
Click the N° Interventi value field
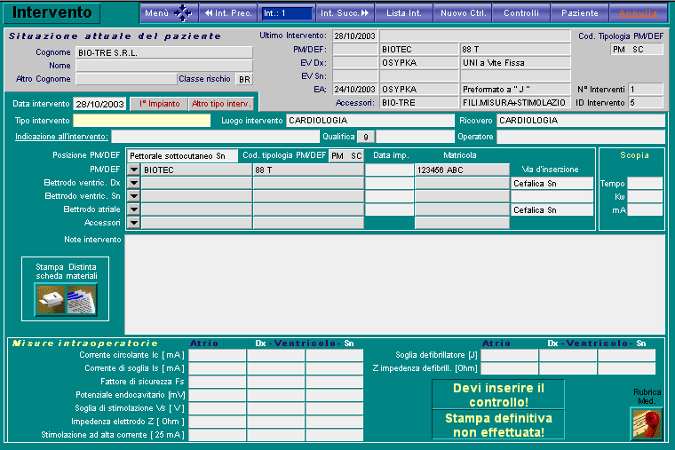point(646,90)
